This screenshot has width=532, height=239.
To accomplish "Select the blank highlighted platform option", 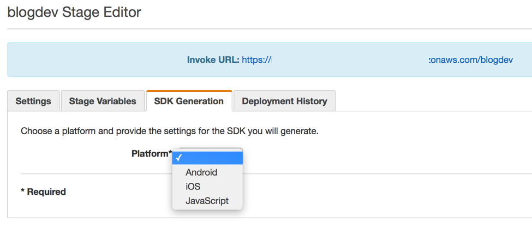I will pyautogui.click(x=213, y=158).
